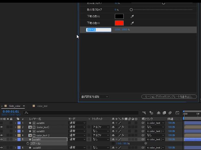201x150 pixels.
Task: Click the composition icon of color_text 2
Action: [30, 135]
